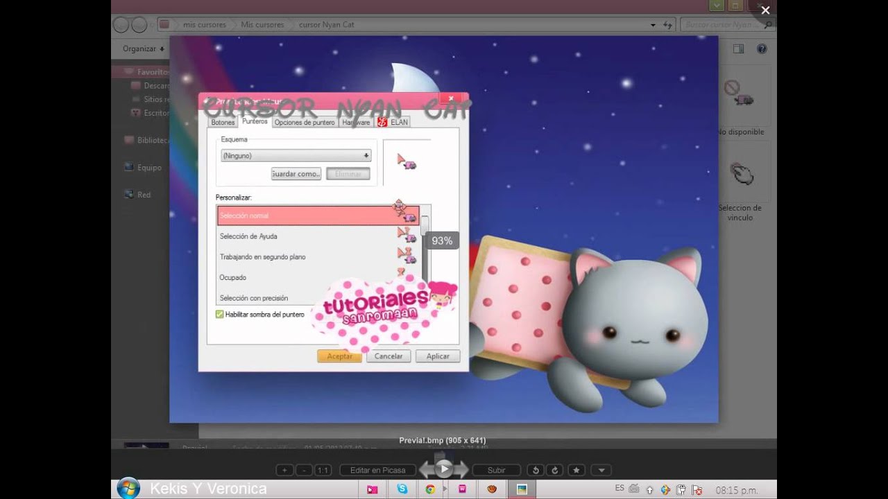Start the slideshow with the play button
888x499 pixels.
tap(444, 469)
